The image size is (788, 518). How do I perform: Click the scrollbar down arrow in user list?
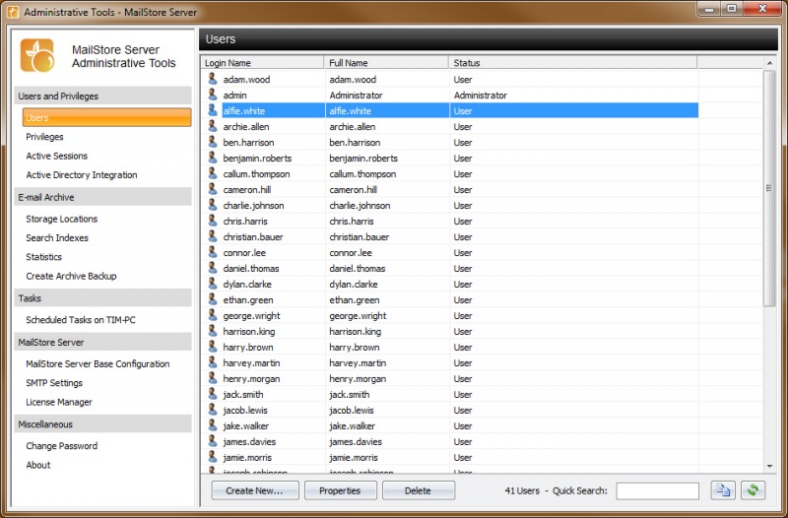769,466
